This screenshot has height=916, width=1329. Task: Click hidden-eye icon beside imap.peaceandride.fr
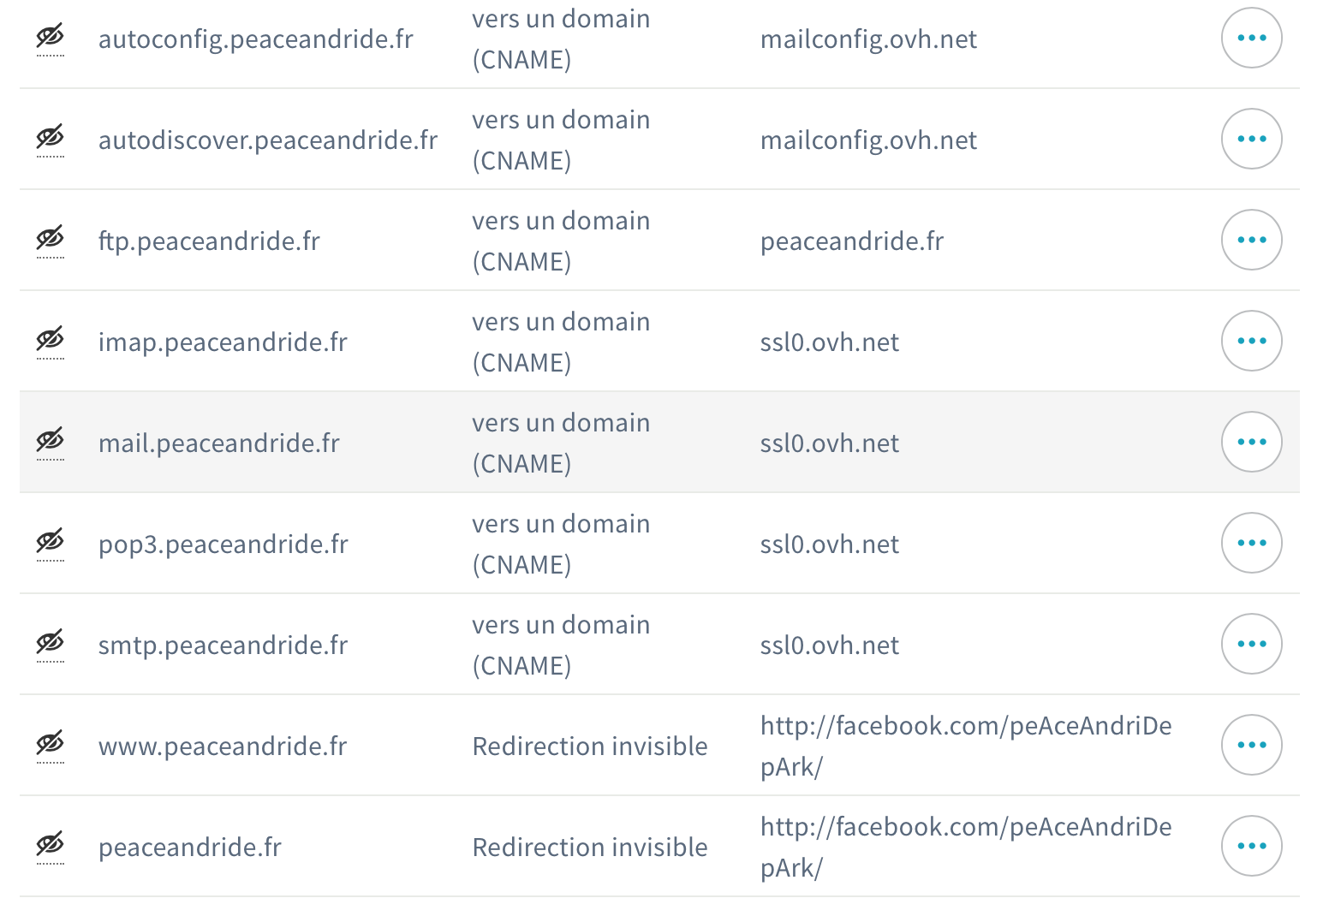point(51,340)
